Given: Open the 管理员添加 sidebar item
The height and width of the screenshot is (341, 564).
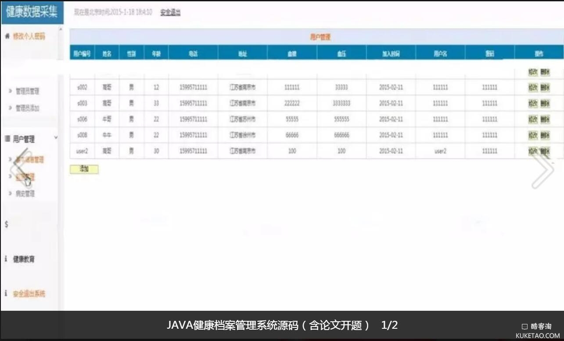Looking at the screenshot, I should pos(28,108).
